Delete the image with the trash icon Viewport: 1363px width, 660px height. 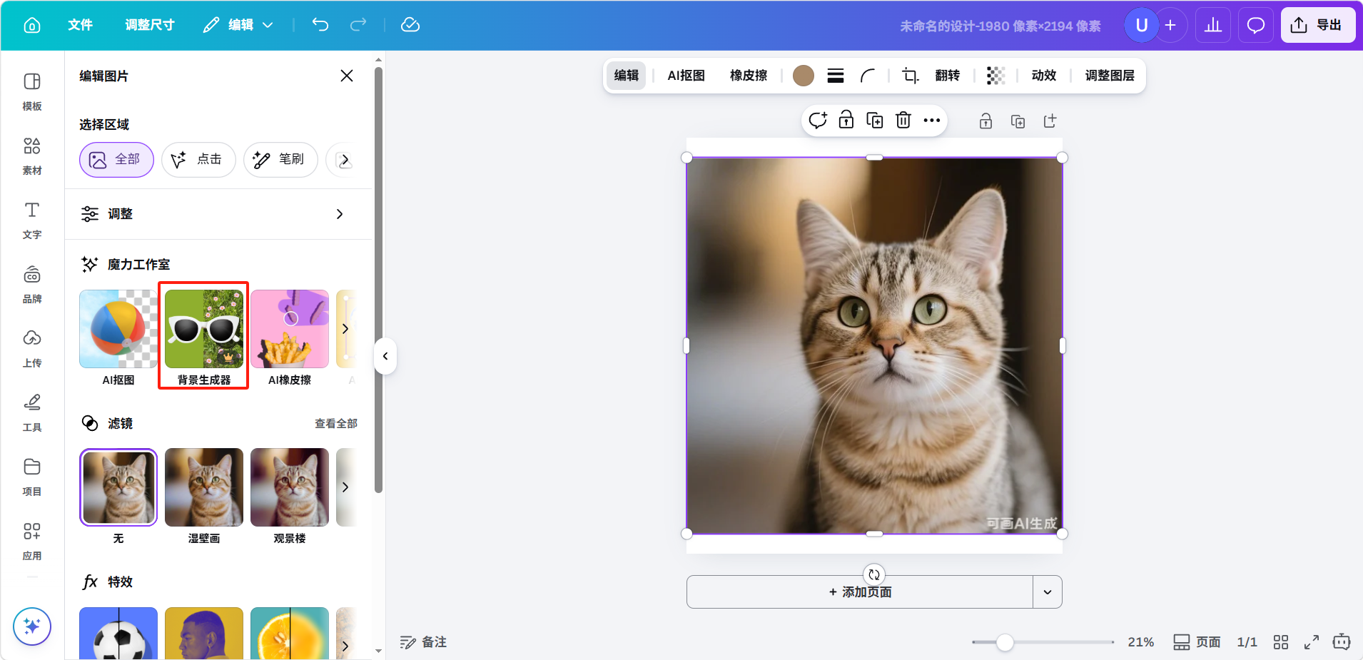[x=903, y=121]
